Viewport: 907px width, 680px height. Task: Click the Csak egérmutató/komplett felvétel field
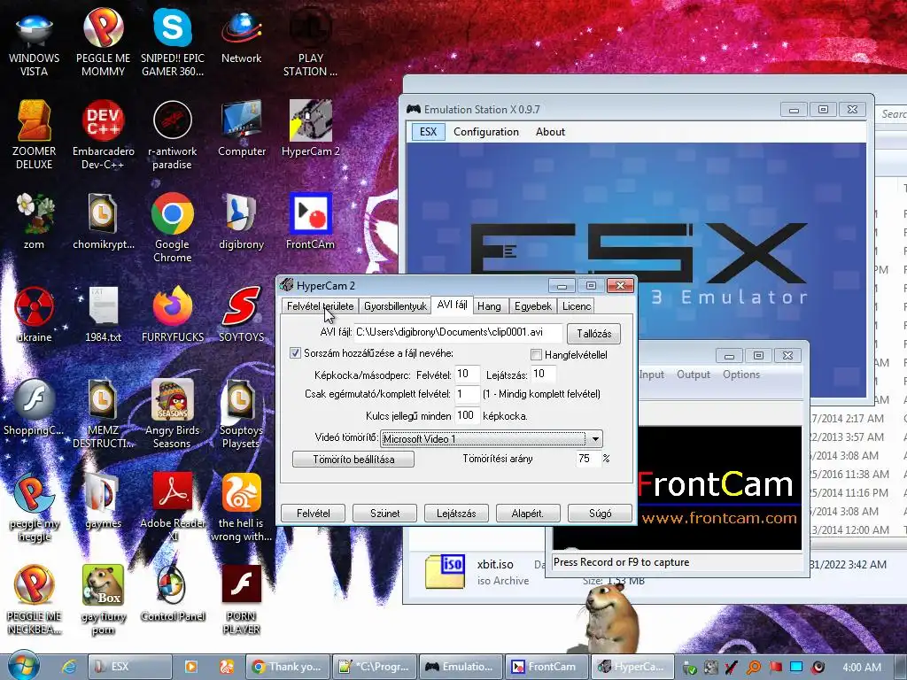pos(468,394)
